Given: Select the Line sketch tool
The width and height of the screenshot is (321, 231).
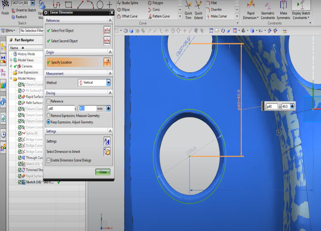Looking at the screenshot, I should click(x=80, y=4).
